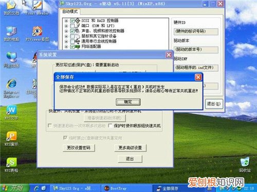Open the WPS Writer desktop shortcut
This screenshot has height=192, width=257.
tap(11, 112)
